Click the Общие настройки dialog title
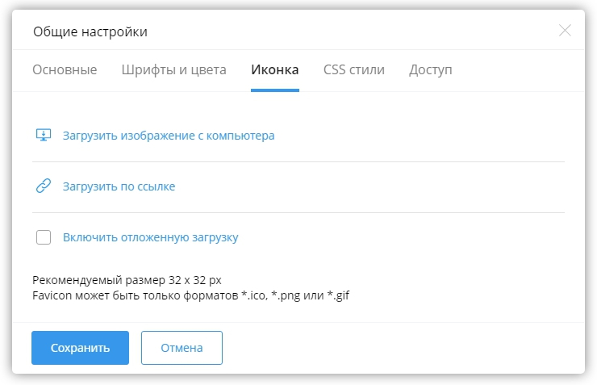Image resolution: width=597 pixels, height=385 pixels. coord(90,32)
